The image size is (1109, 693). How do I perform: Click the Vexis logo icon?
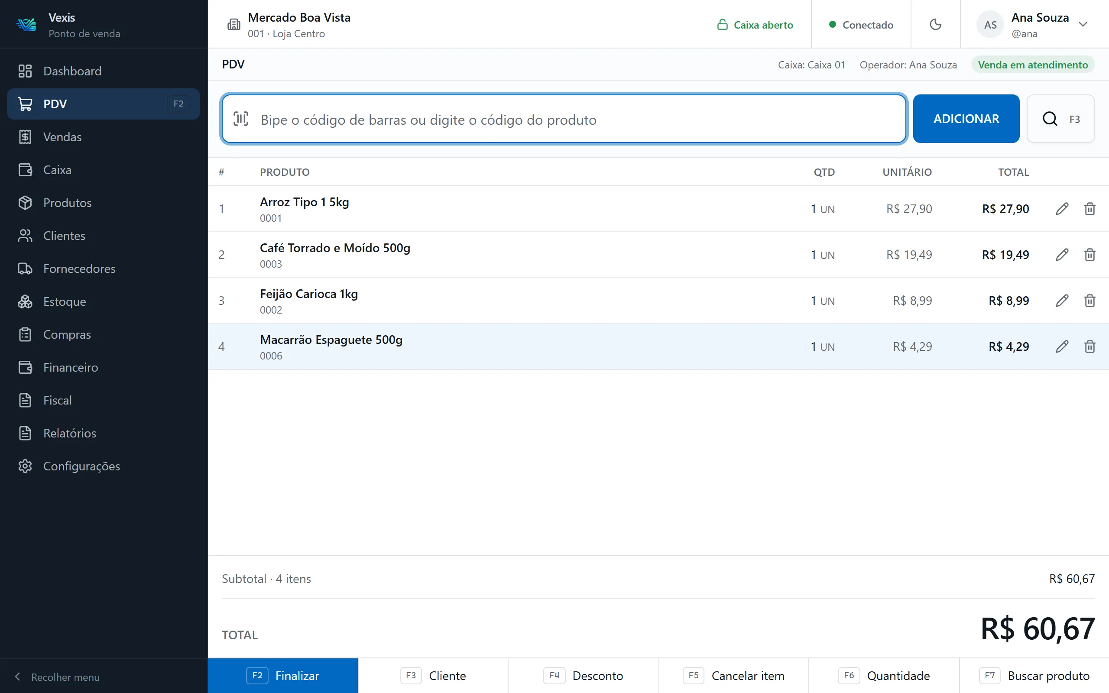coord(26,24)
